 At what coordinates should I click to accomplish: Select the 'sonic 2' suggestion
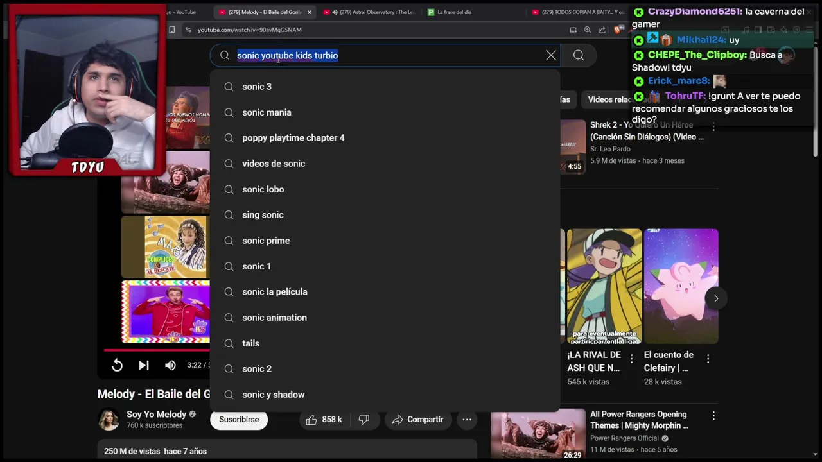[x=385, y=369]
